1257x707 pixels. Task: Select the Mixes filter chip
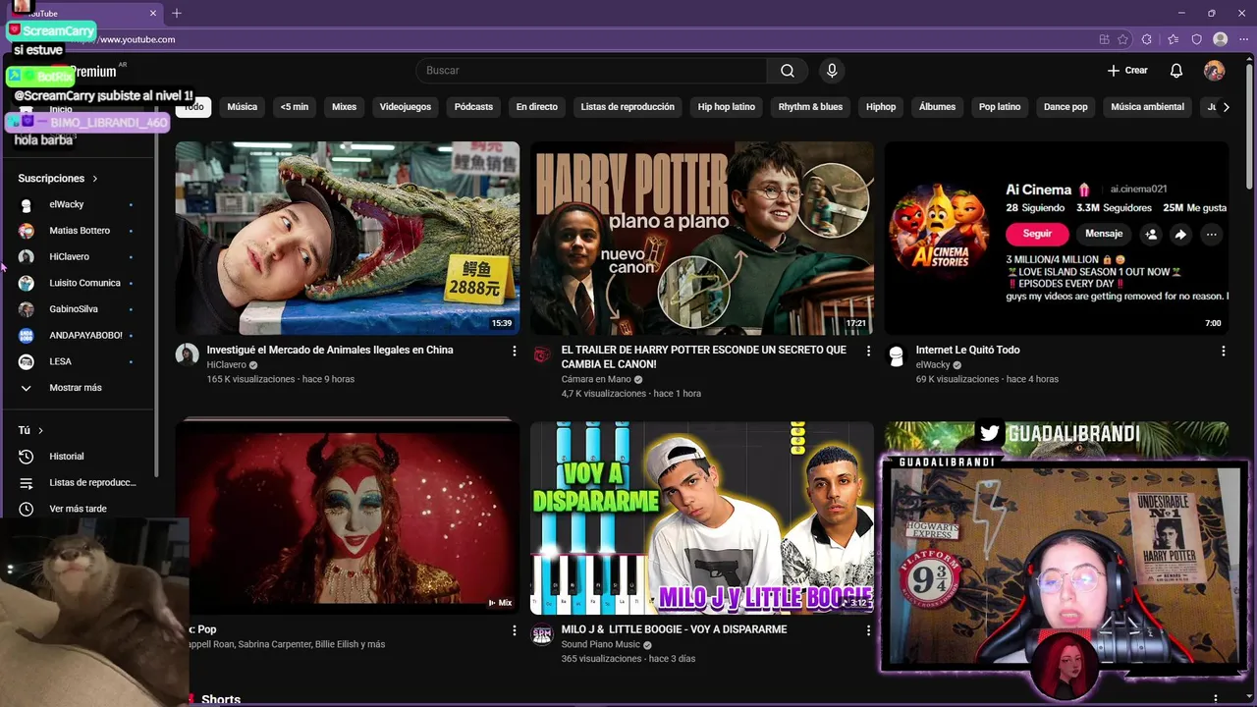click(x=344, y=107)
